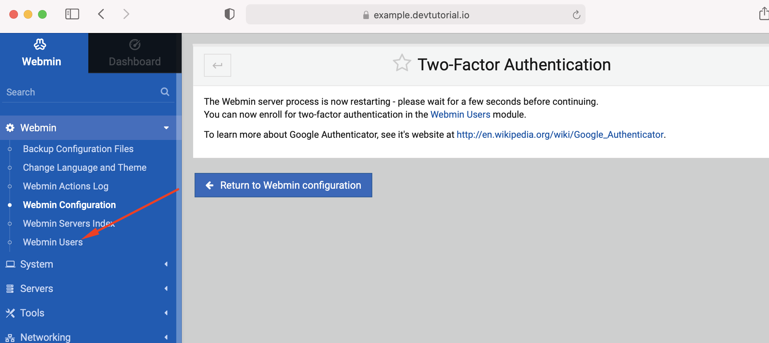Click the sidebar vertical scrollbar
This screenshot has height=343, width=769.
[x=179, y=208]
